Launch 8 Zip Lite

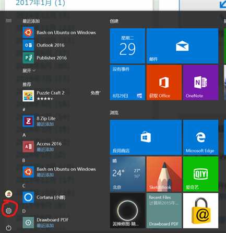point(39,121)
